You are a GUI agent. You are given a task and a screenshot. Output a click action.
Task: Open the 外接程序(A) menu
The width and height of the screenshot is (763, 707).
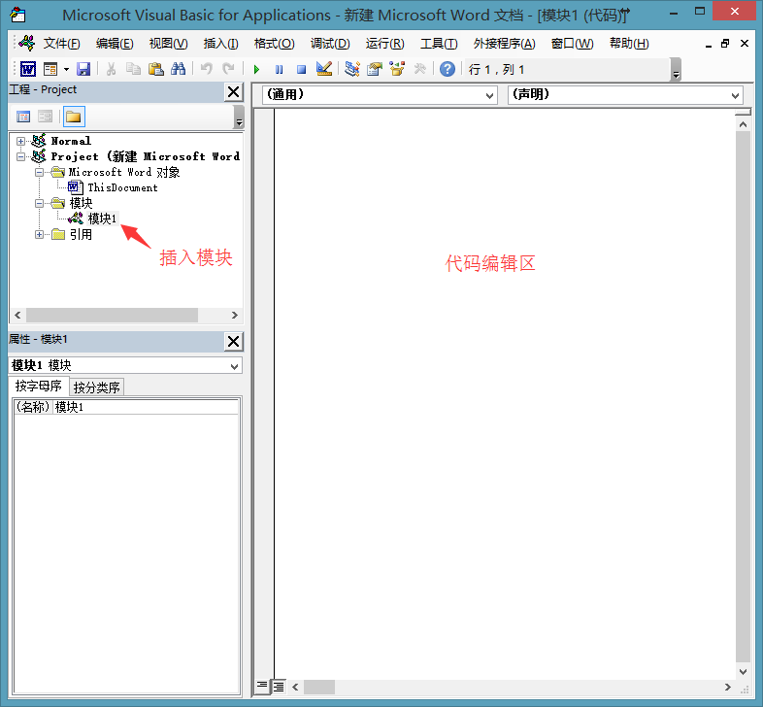pos(504,44)
